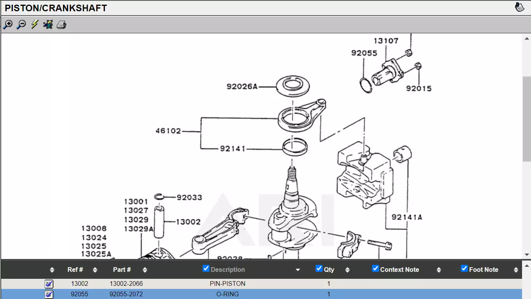Open the Description column dropdown arrow
Screen dimensions: 531x299
pyautogui.click(x=298, y=270)
